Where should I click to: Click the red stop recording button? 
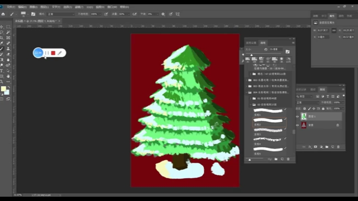click(53, 53)
